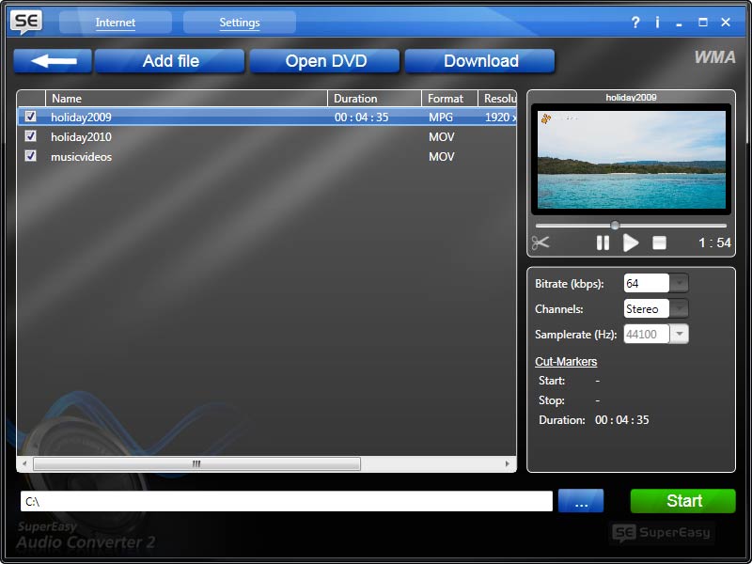Click the browse '...' output folder button
Viewport: 752px width, 564px height.
click(x=581, y=501)
